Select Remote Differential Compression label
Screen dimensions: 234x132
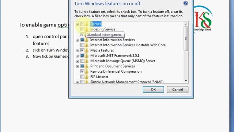pos(116,71)
